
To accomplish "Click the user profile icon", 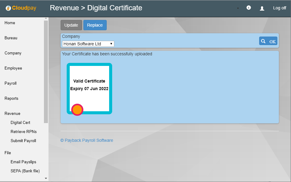I will click(262, 8).
